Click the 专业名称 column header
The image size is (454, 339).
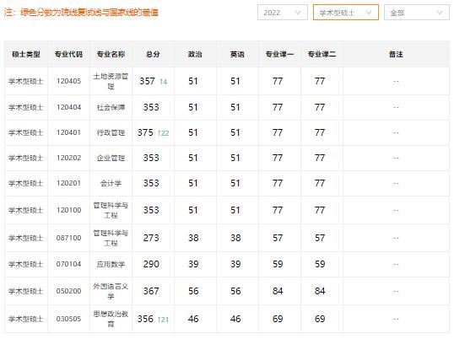click(111, 54)
